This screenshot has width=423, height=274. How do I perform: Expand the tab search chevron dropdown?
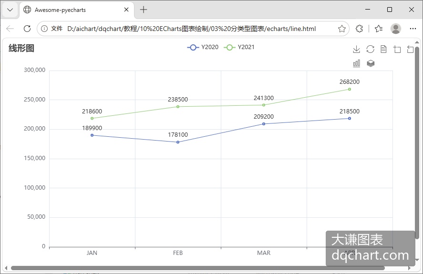click(x=10, y=10)
